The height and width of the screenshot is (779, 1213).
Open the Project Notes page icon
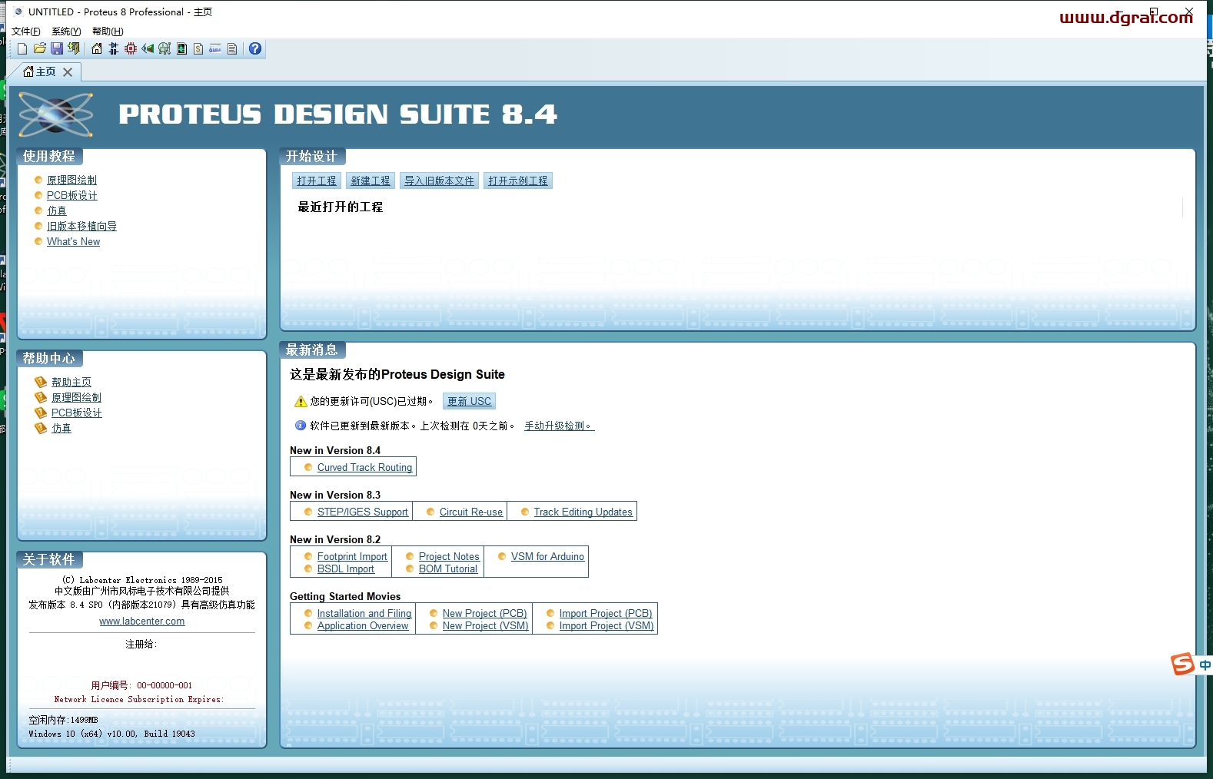[x=232, y=48]
